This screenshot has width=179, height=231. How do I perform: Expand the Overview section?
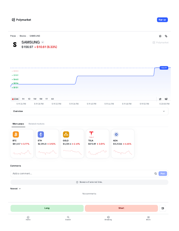(x=89, y=111)
